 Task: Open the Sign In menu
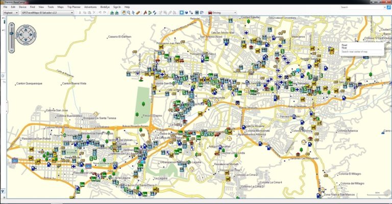[x=117, y=7]
